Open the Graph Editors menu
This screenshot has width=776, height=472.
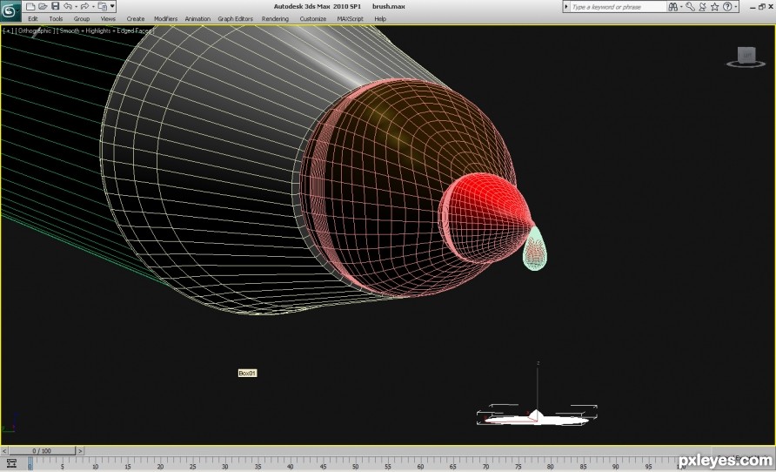pyautogui.click(x=235, y=19)
